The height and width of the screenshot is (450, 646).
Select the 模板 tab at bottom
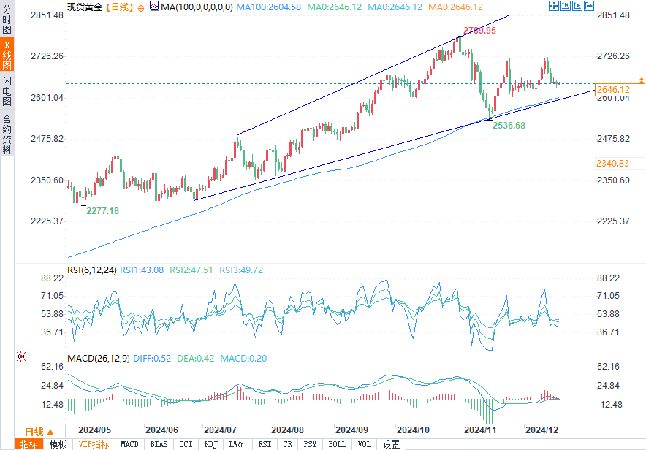point(58,444)
